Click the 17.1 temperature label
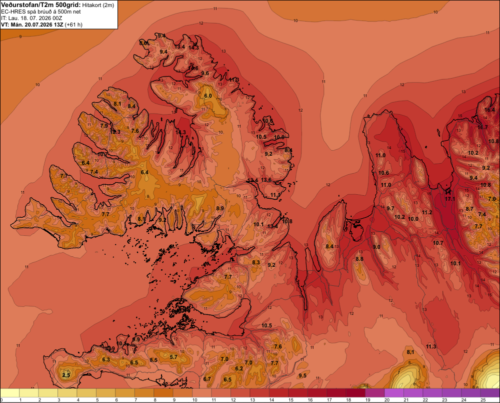Viewport: 500px width, 403px height. point(450,199)
